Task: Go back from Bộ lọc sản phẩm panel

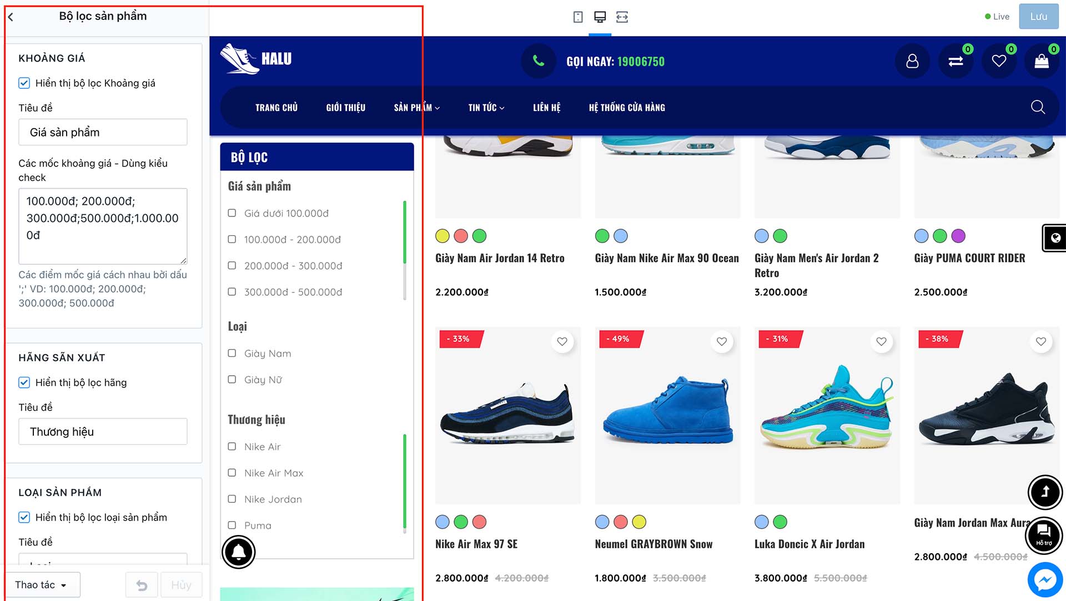Action: (x=11, y=17)
